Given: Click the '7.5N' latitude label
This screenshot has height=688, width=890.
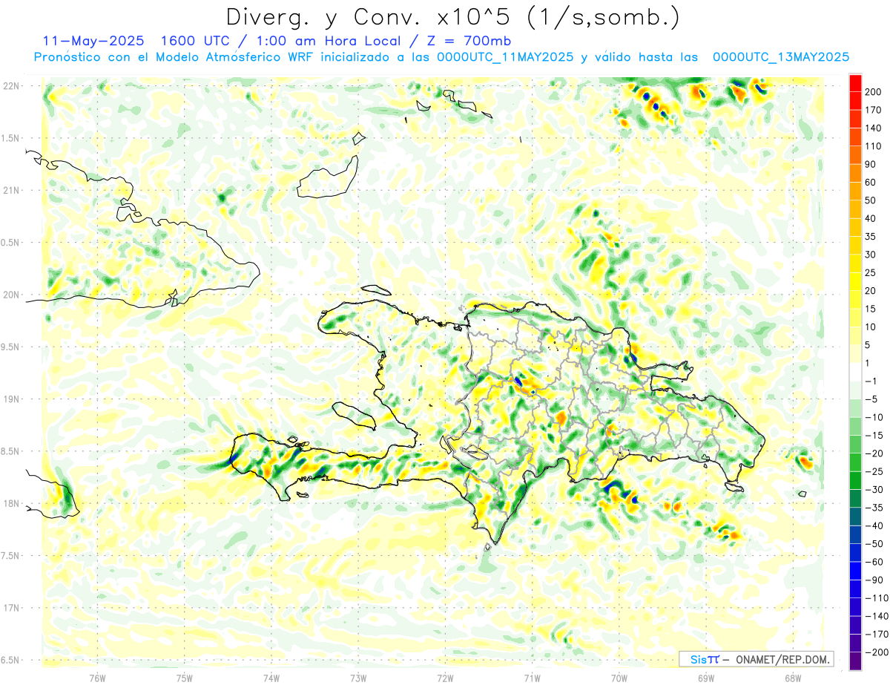Looking at the screenshot, I should [x=10, y=555].
